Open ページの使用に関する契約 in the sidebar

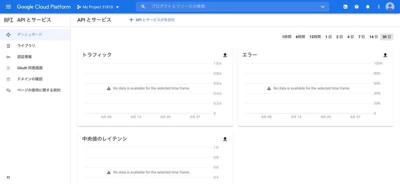click(x=35, y=90)
